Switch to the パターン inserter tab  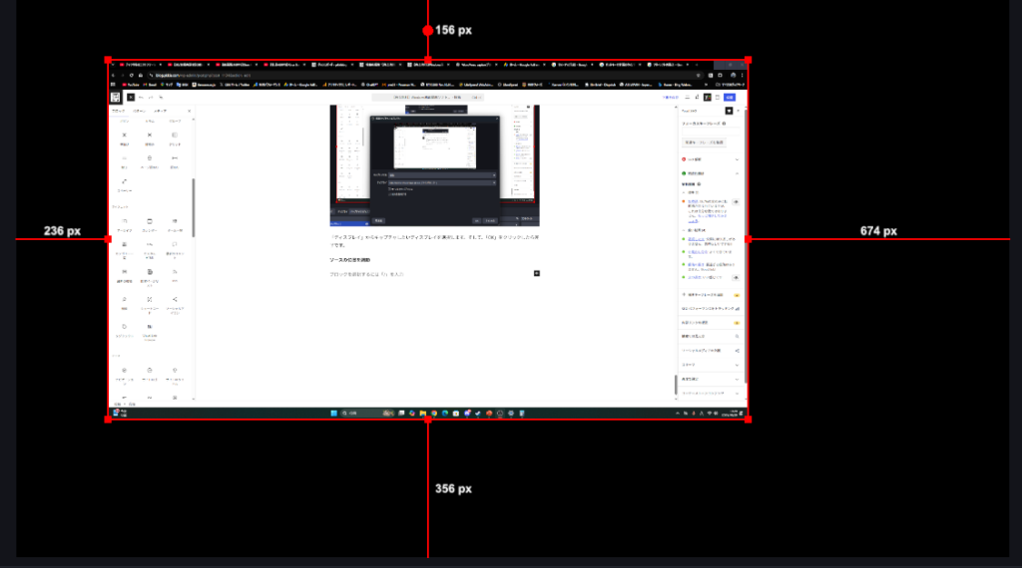coord(139,112)
